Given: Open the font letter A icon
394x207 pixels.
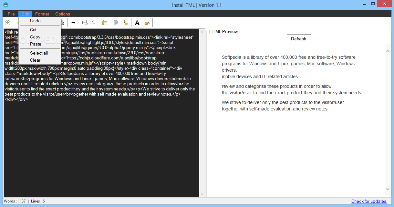Looking at the screenshot, I should point(137,23).
